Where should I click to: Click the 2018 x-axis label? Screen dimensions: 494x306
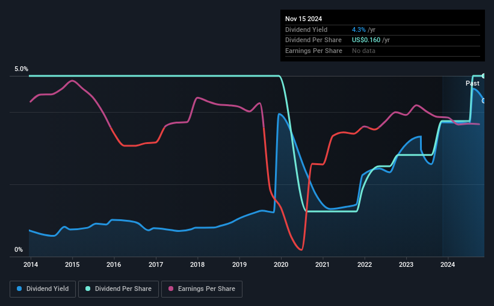click(197, 264)
